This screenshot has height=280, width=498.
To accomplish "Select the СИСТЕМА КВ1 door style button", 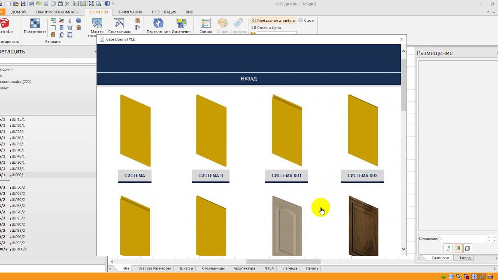I will click(x=286, y=176).
